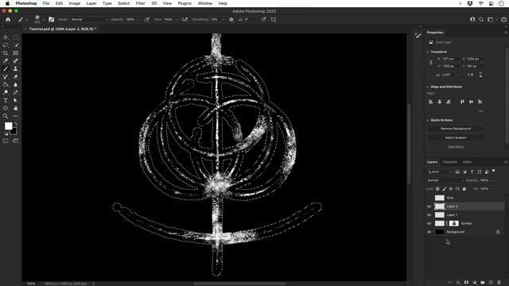Open the Brush Preset picker dropdown
The height and width of the screenshot is (286, 509).
44,19
